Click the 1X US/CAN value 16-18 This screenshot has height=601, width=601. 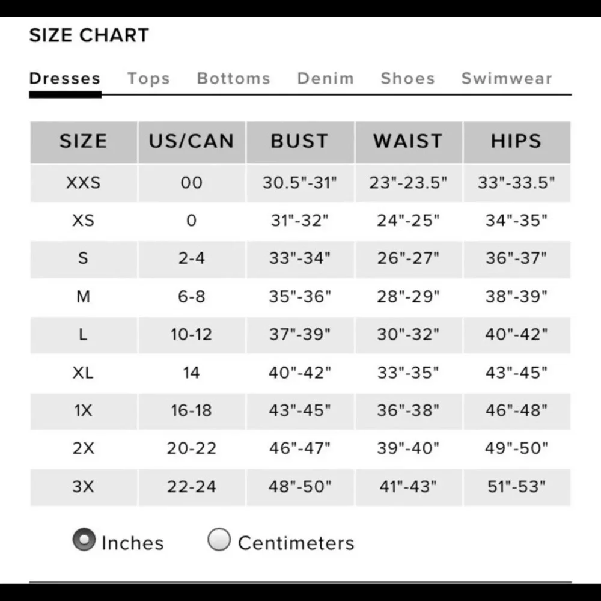pos(191,410)
